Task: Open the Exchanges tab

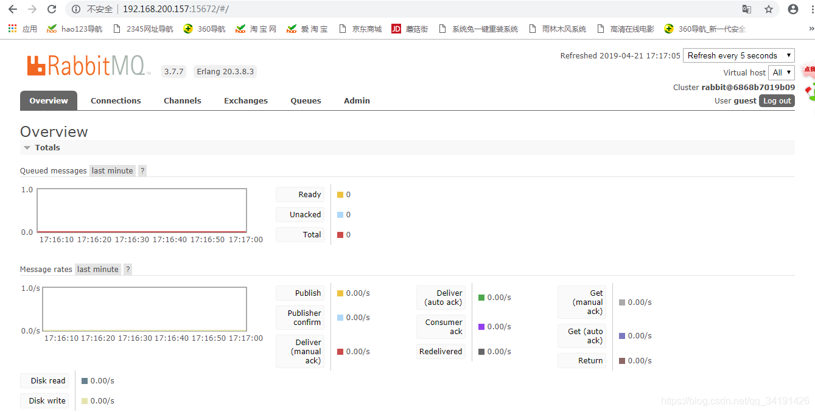Action: click(246, 100)
